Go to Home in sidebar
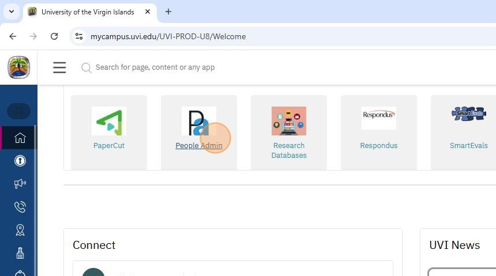Screen dimensions: 496x276 [x=20, y=138]
